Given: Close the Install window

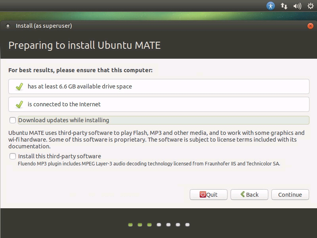Looking at the screenshot, I should 310,26.
